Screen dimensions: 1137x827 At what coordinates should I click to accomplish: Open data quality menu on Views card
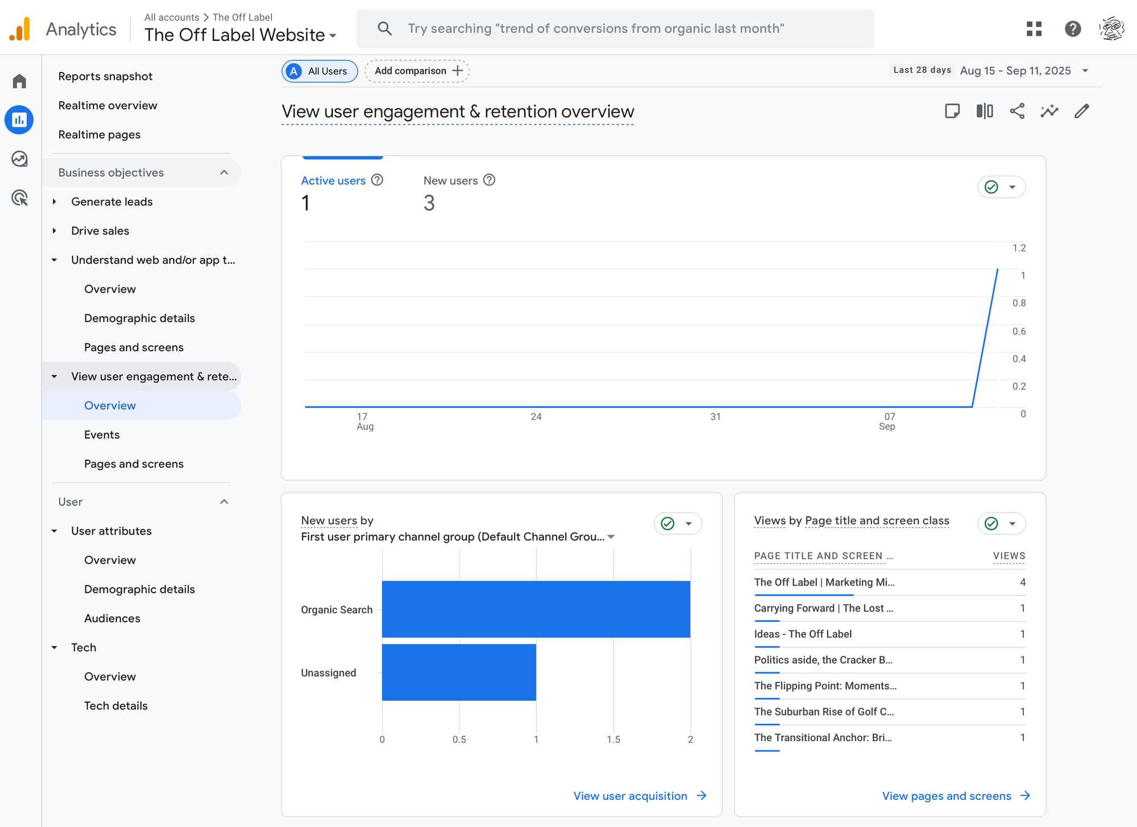click(1001, 523)
